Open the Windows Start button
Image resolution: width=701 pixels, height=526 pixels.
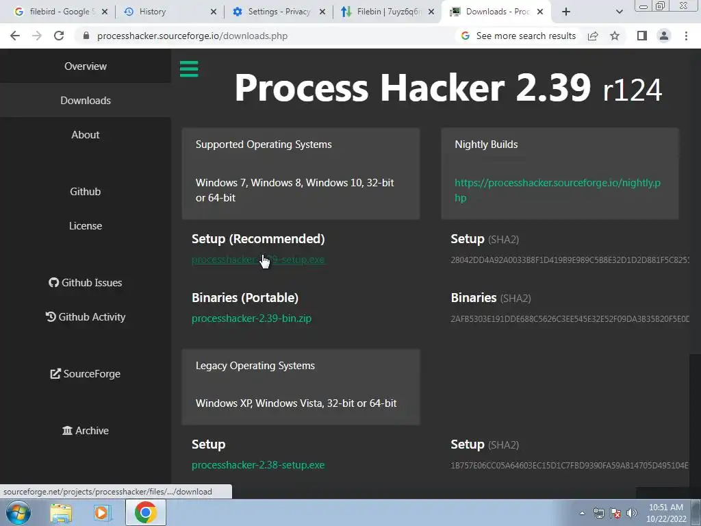click(18, 512)
